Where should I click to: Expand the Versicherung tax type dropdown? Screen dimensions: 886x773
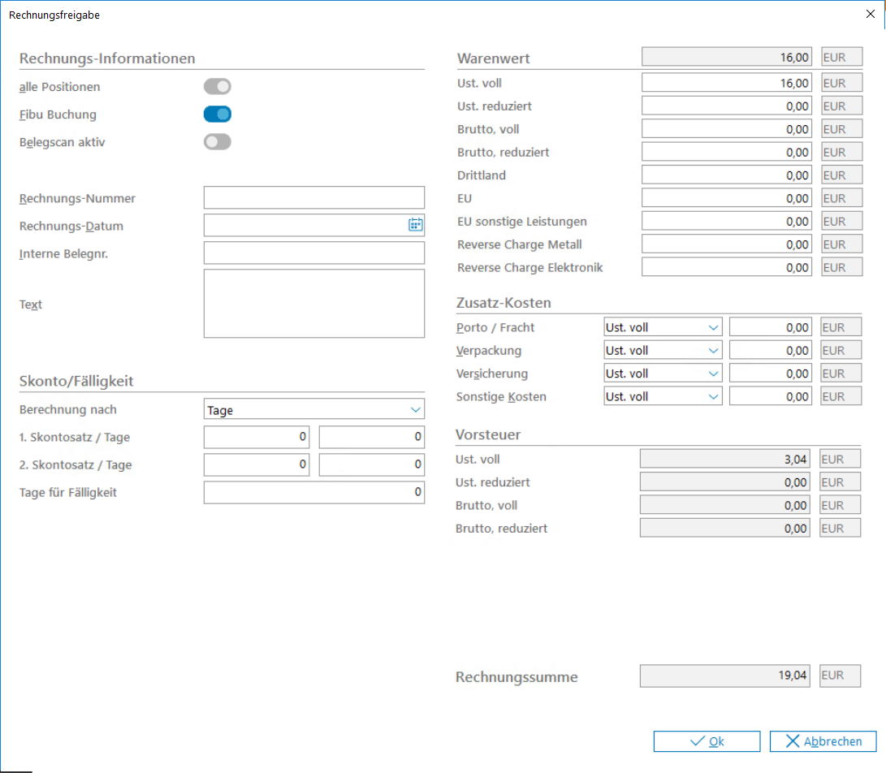coord(663,374)
